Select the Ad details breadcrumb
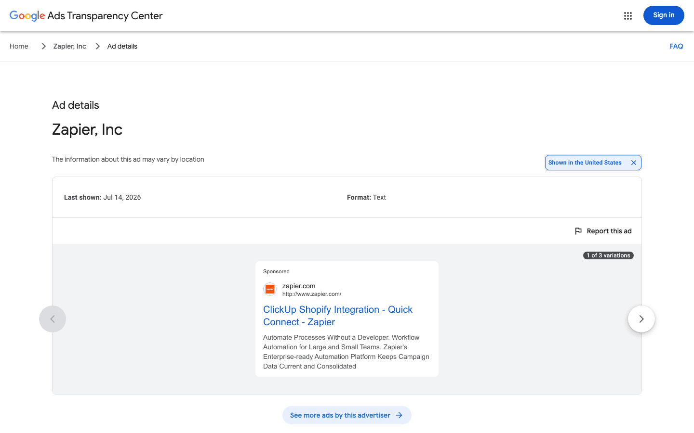Screen dimensions: 694x433 click(x=122, y=46)
